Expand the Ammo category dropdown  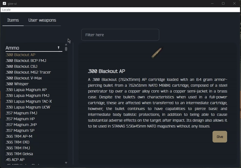tap(34, 48)
